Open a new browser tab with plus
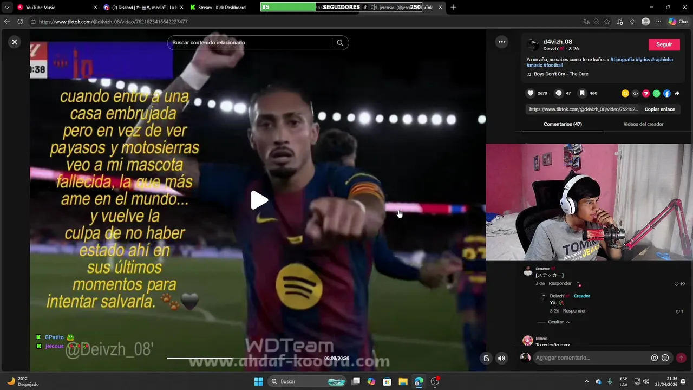 point(453,8)
